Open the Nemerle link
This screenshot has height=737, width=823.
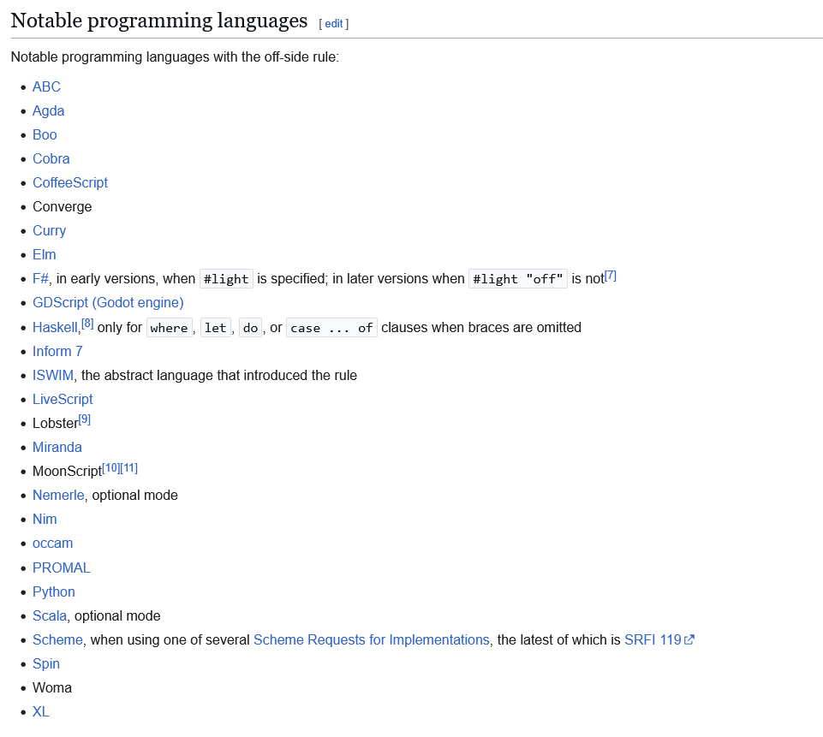58,495
